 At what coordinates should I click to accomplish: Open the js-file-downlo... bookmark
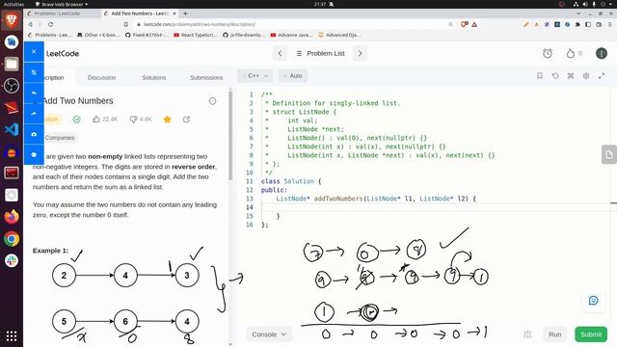tap(244, 35)
